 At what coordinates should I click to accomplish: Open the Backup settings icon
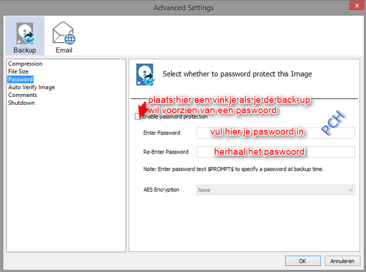click(x=24, y=31)
